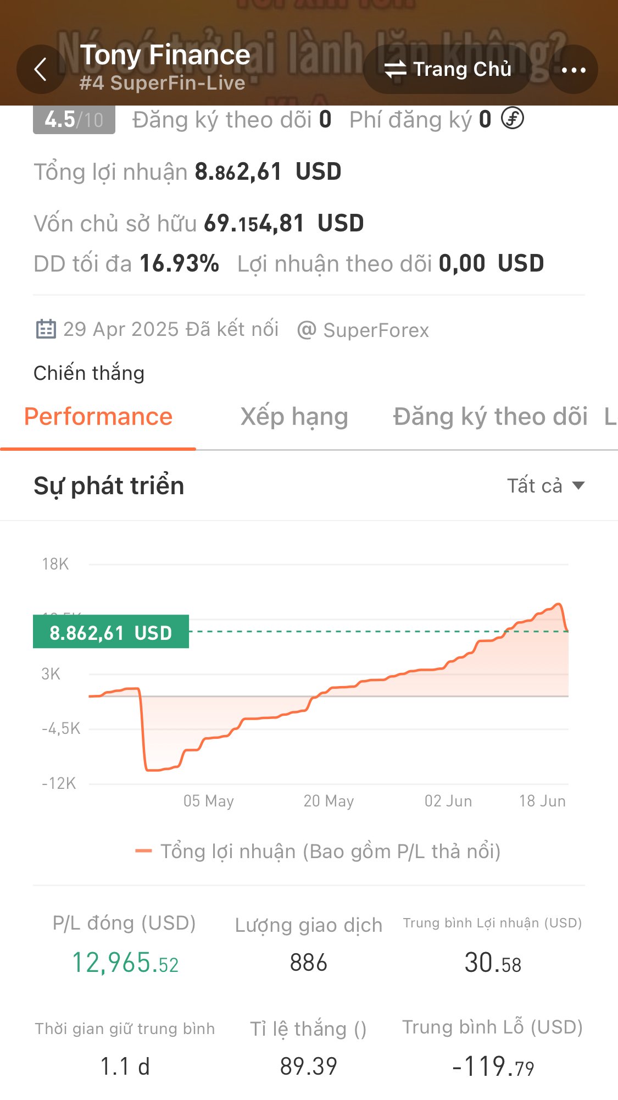The width and height of the screenshot is (618, 1100).
Task: Tap the P/L đóng value 12,965.52
Action: [125, 963]
